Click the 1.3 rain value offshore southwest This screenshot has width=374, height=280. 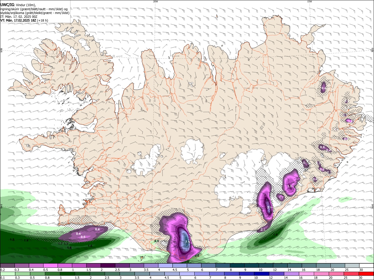pyautogui.click(x=12, y=240)
